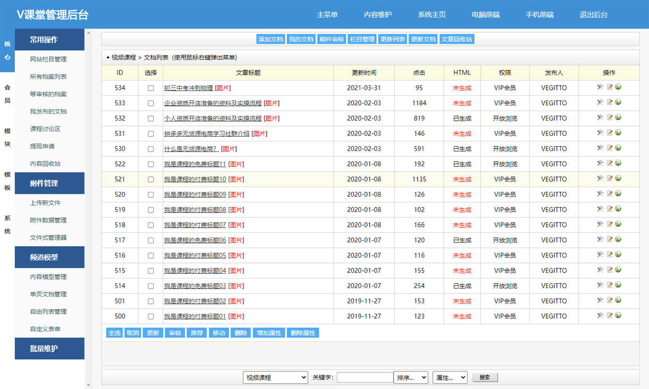The image size is (649, 389).
Task: Click the 关键字 search input field
Action: point(365,377)
